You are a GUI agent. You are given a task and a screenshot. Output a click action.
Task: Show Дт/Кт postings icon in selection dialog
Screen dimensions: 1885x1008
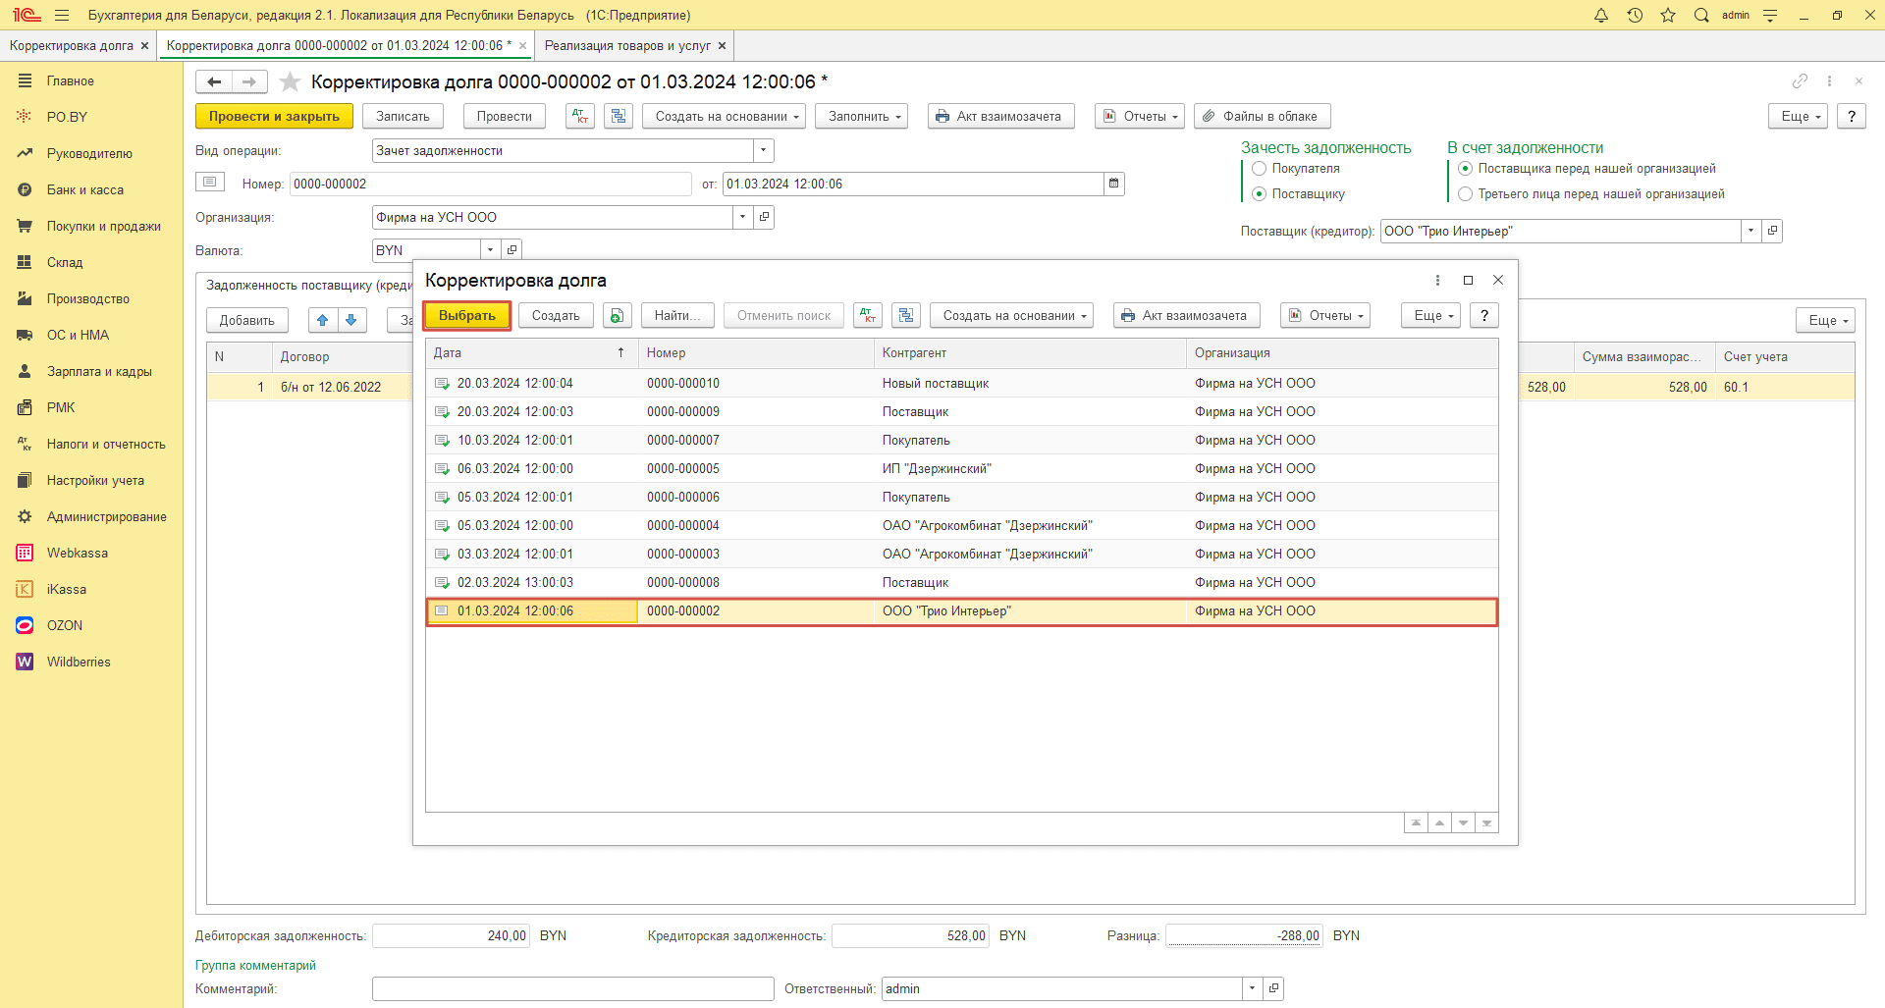click(x=868, y=315)
